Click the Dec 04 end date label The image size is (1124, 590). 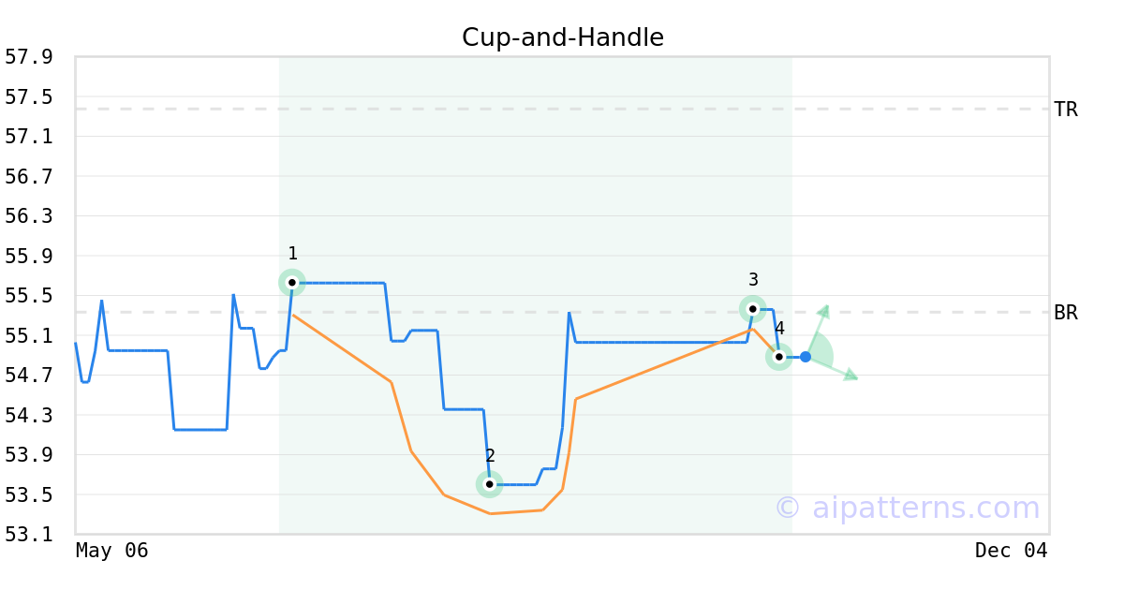tap(1011, 551)
